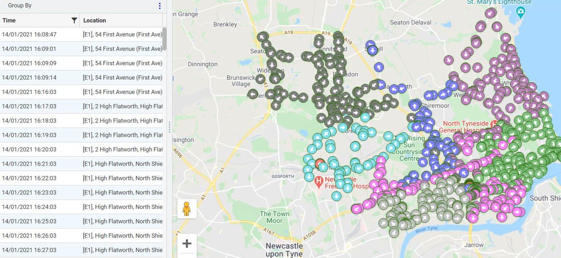Click the Dinnington map label
This screenshot has height=258, width=561.
coord(202,64)
